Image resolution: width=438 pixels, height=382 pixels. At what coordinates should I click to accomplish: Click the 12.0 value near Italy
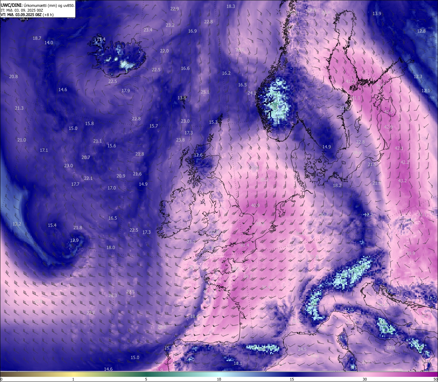point(349,309)
